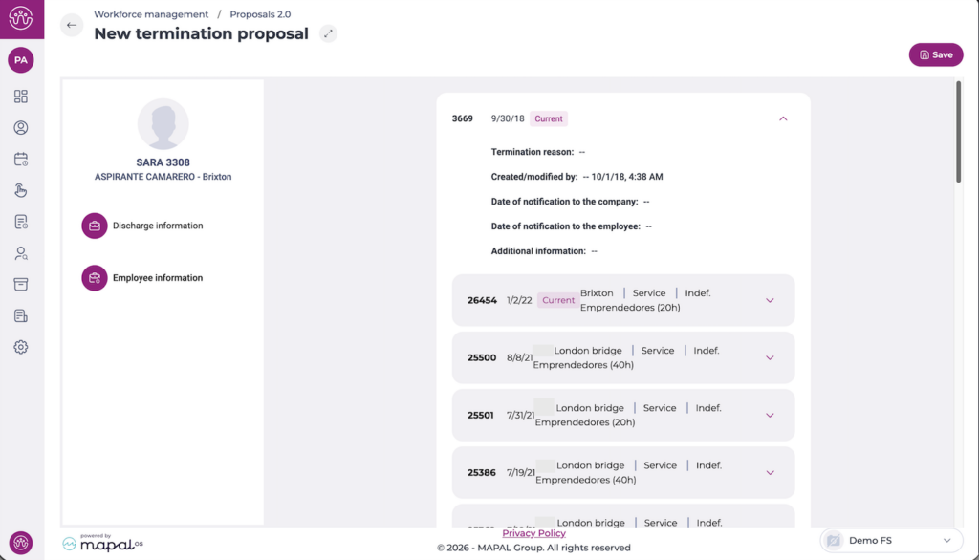Open the archive box icon in sidebar

click(21, 285)
